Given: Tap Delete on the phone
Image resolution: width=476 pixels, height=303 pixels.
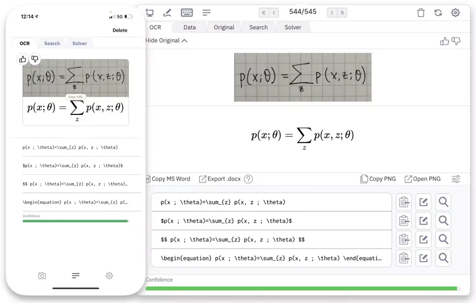Looking at the screenshot, I should coord(120,31).
